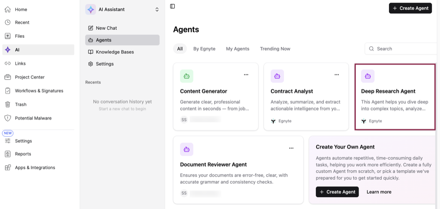Screen dimensions: 440x209
Task: Switch to the Trending Now tab
Action: tap(275, 49)
